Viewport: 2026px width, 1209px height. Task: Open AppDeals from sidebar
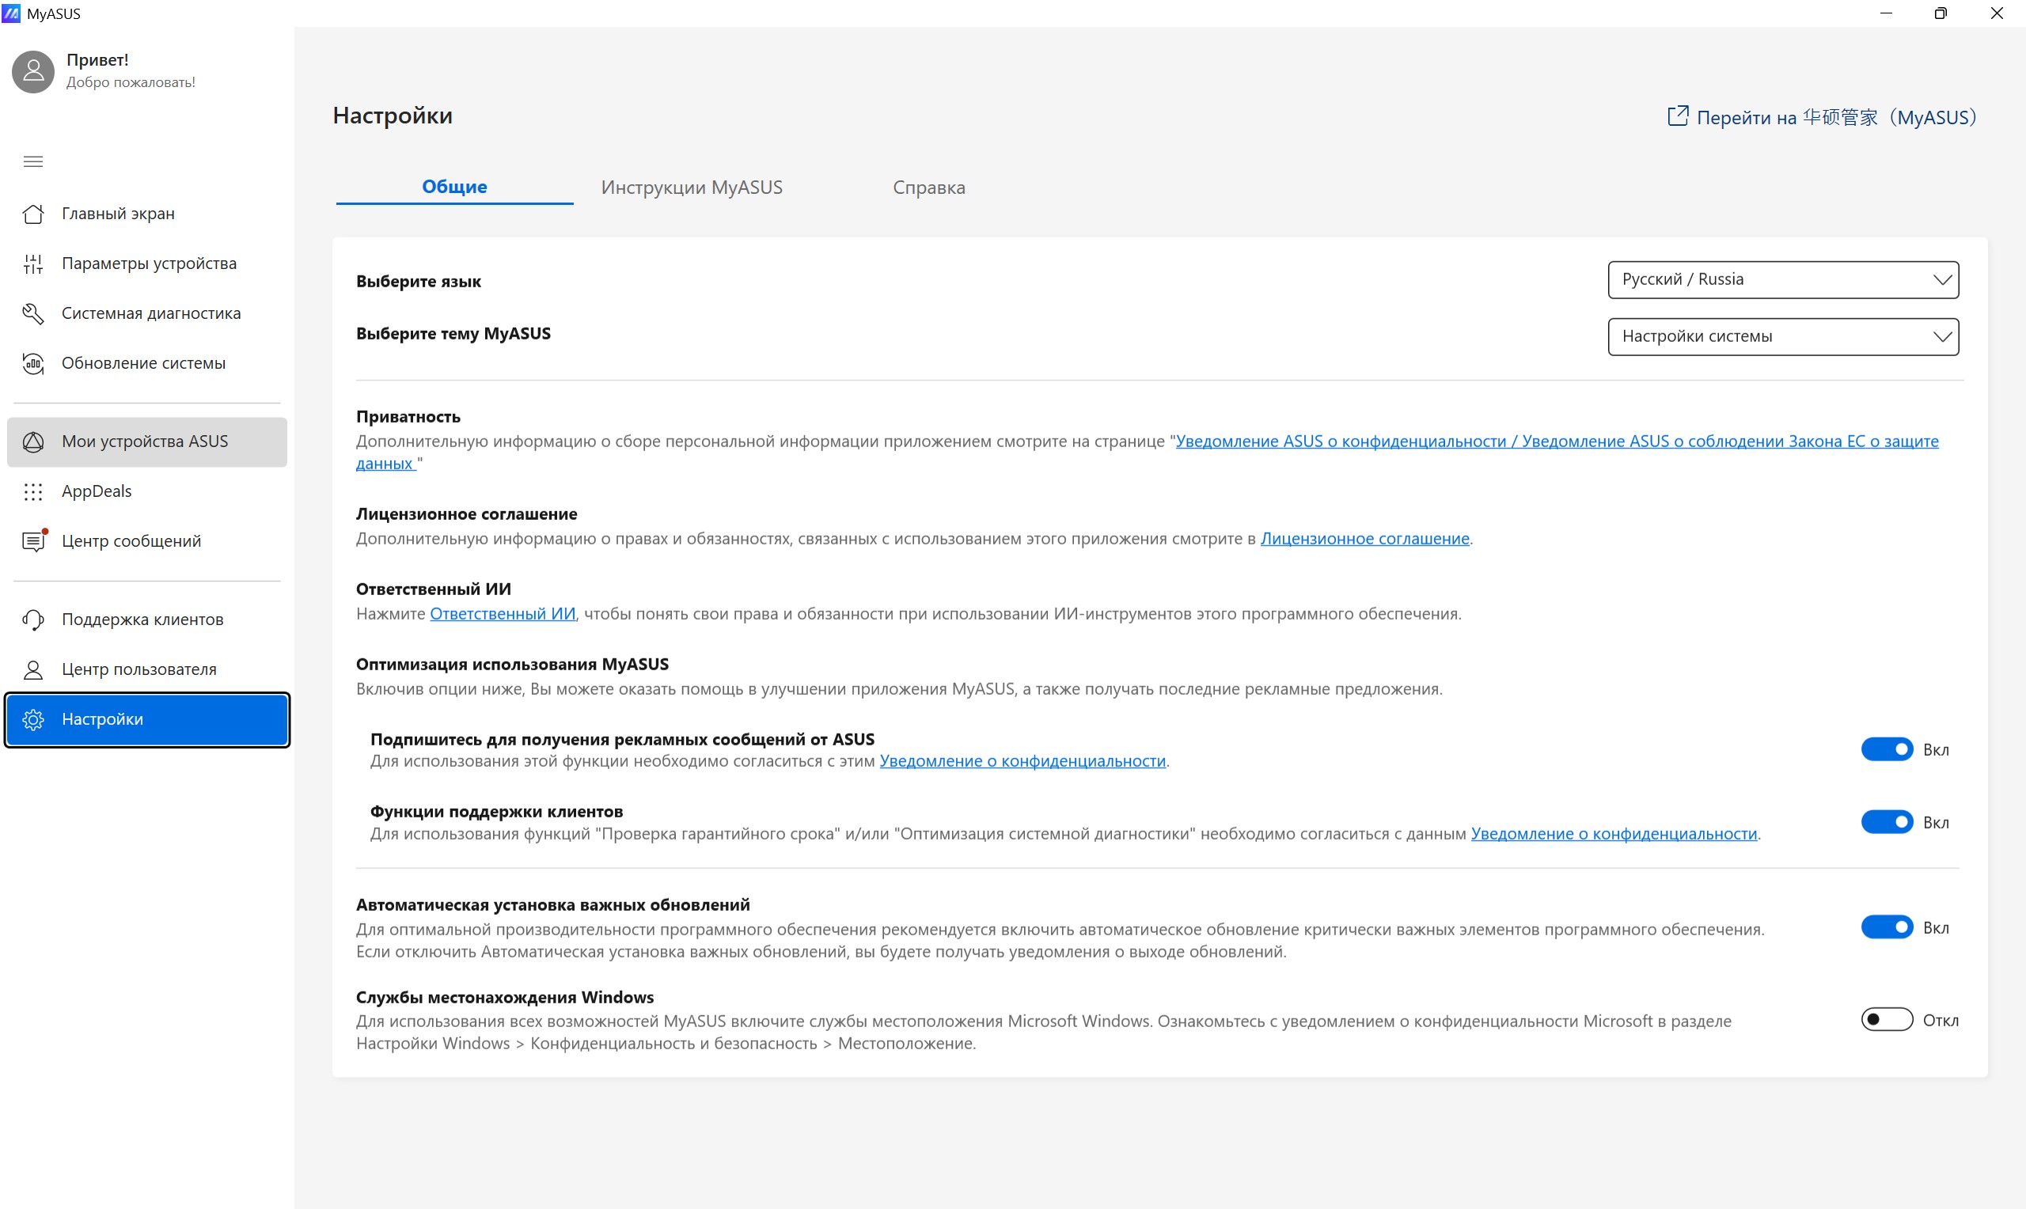[146, 491]
